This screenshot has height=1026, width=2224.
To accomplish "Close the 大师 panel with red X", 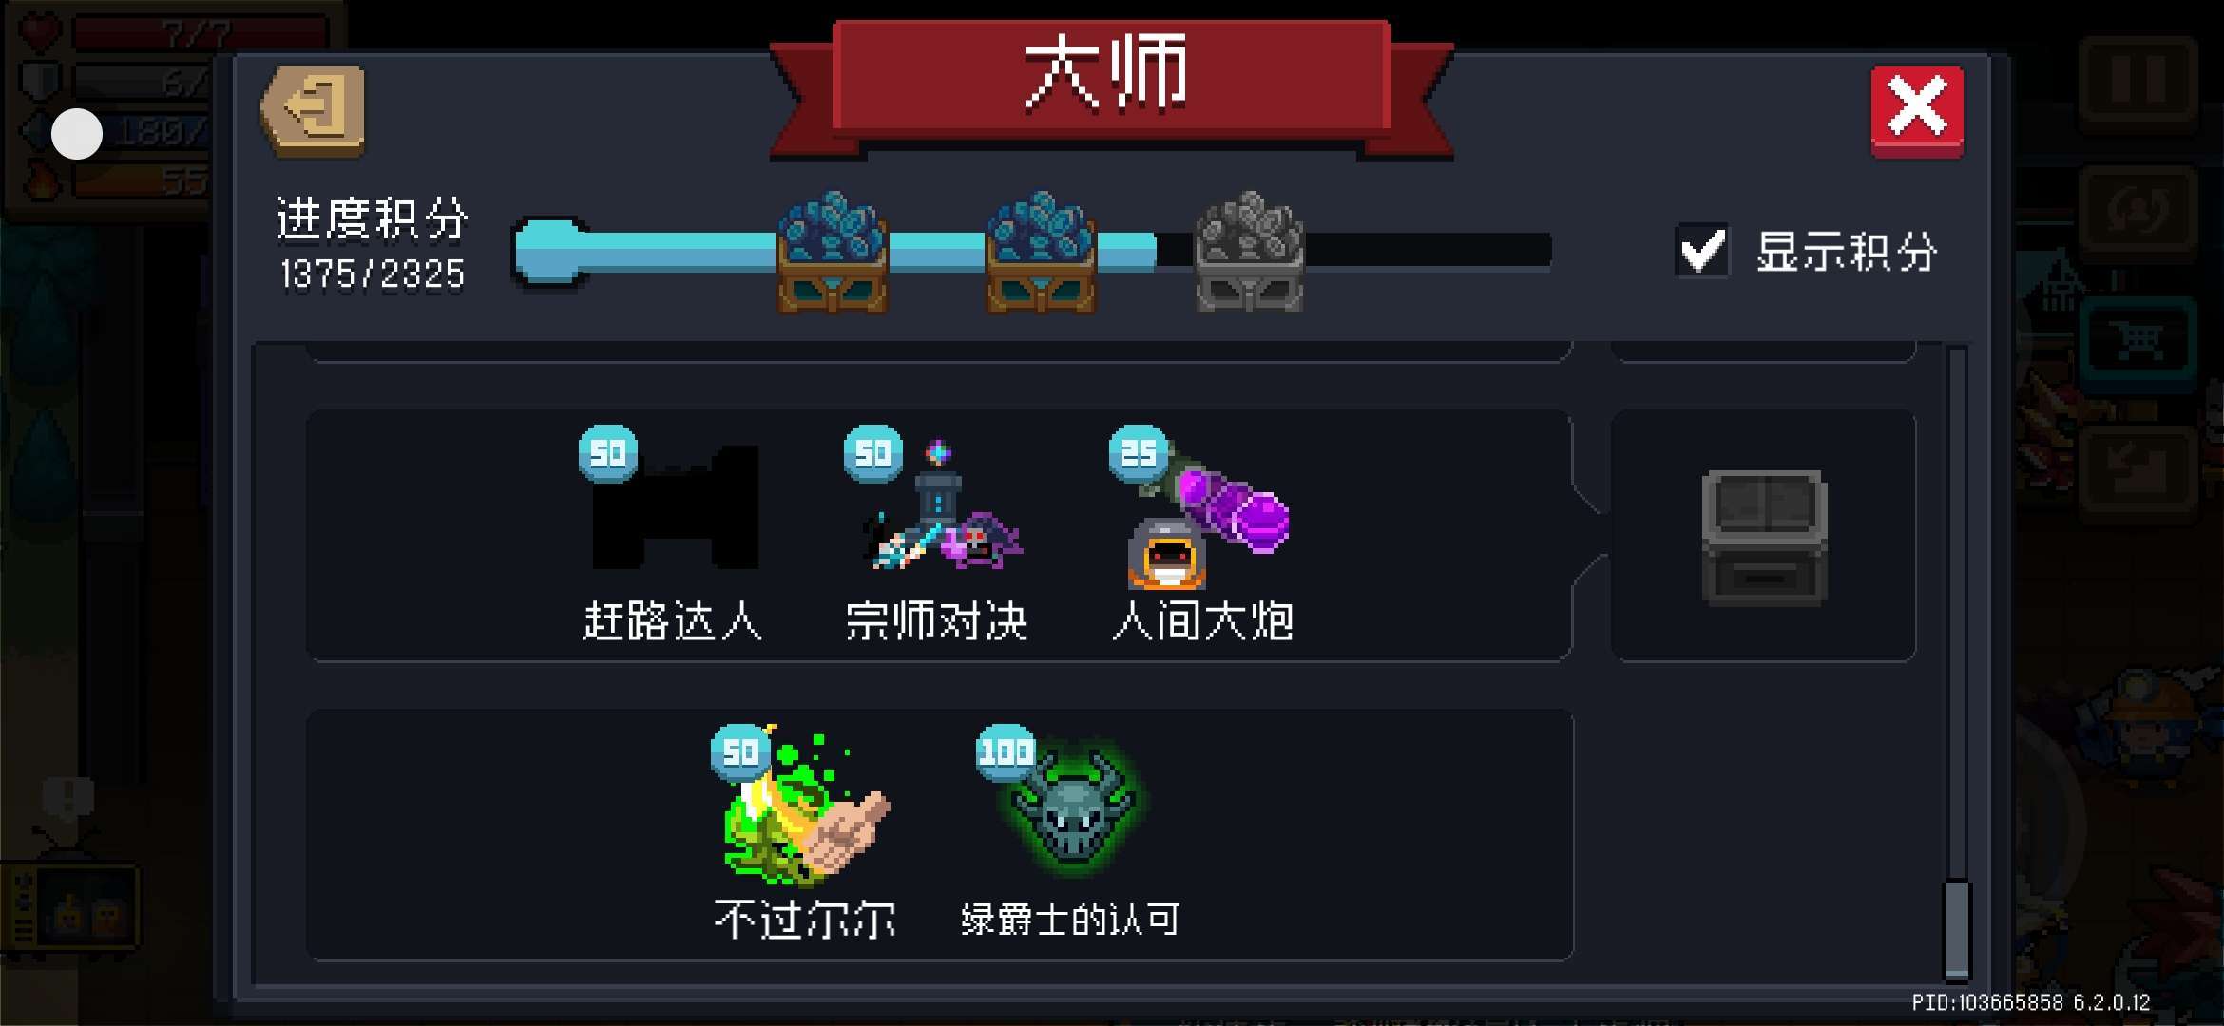I will click(1917, 110).
